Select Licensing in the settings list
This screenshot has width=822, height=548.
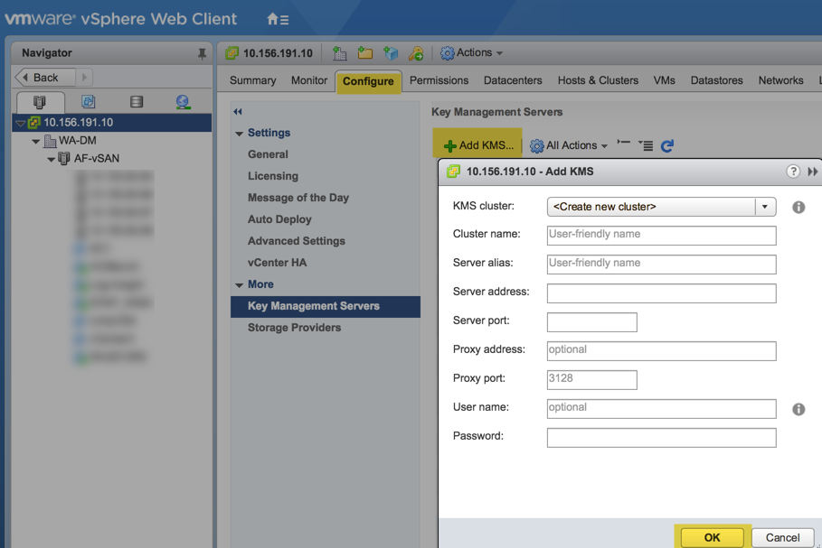tap(272, 176)
